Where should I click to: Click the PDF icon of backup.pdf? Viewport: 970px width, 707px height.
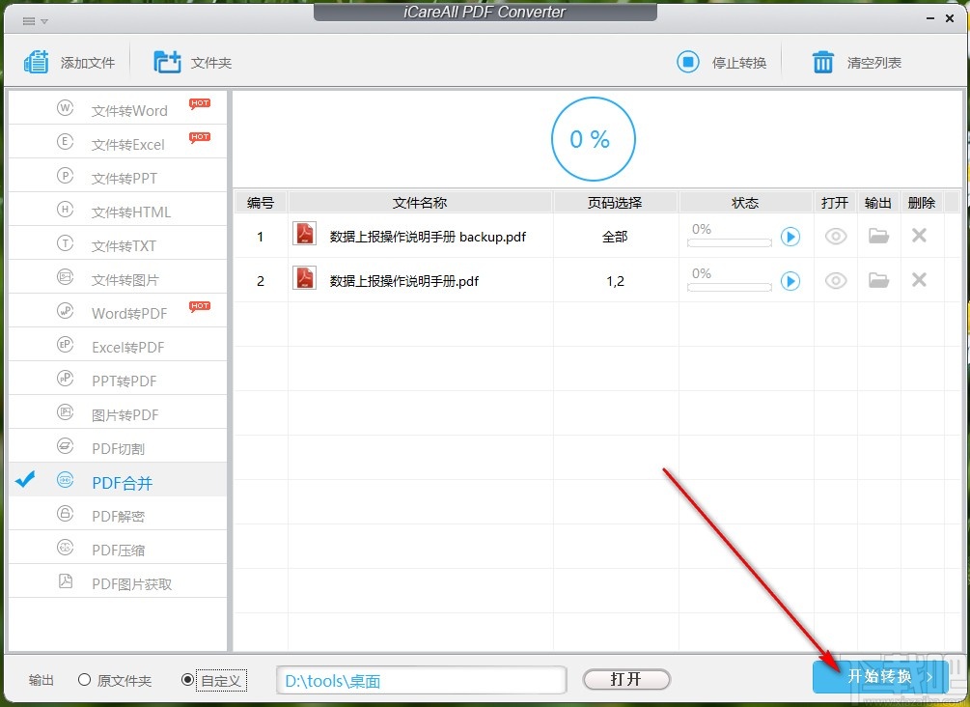coord(304,234)
